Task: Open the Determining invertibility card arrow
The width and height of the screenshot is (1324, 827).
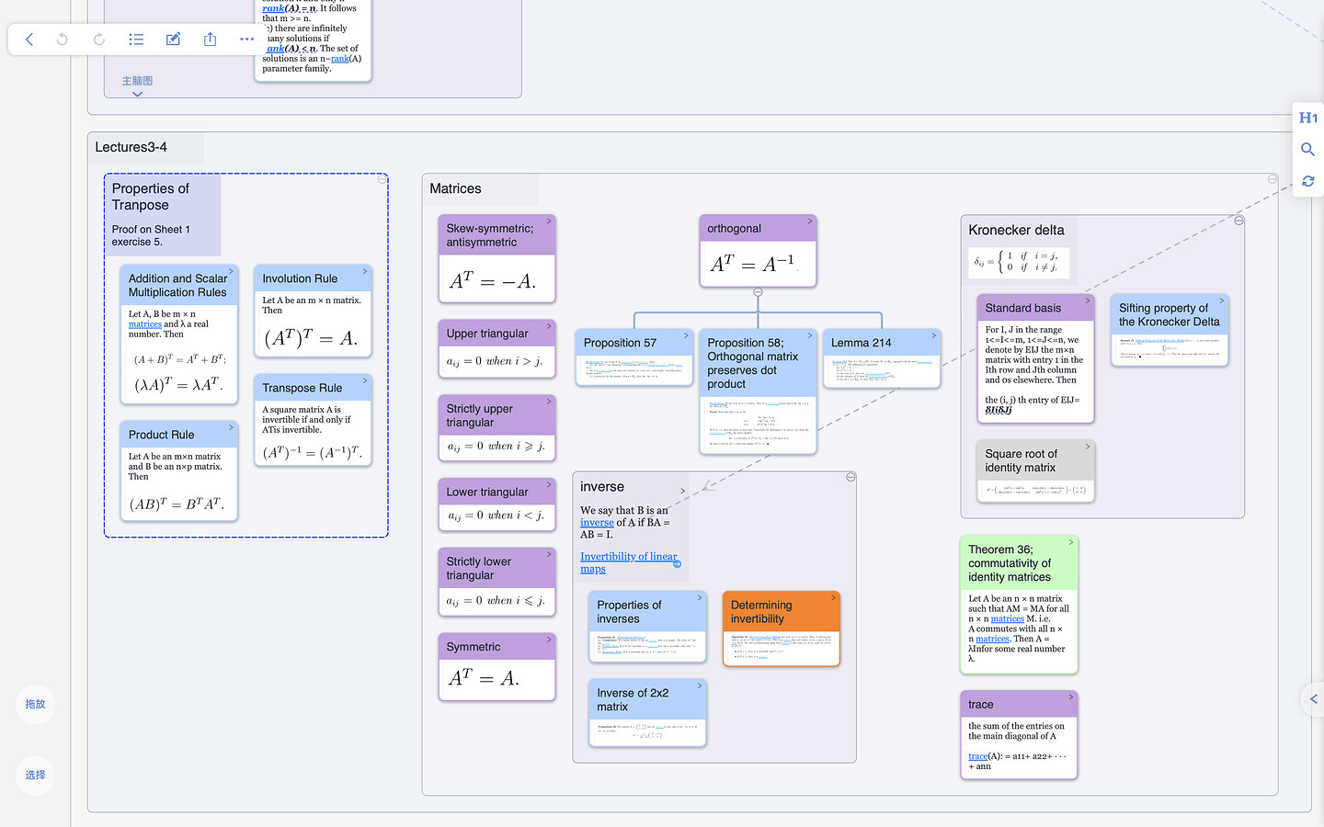Action: click(x=834, y=597)
